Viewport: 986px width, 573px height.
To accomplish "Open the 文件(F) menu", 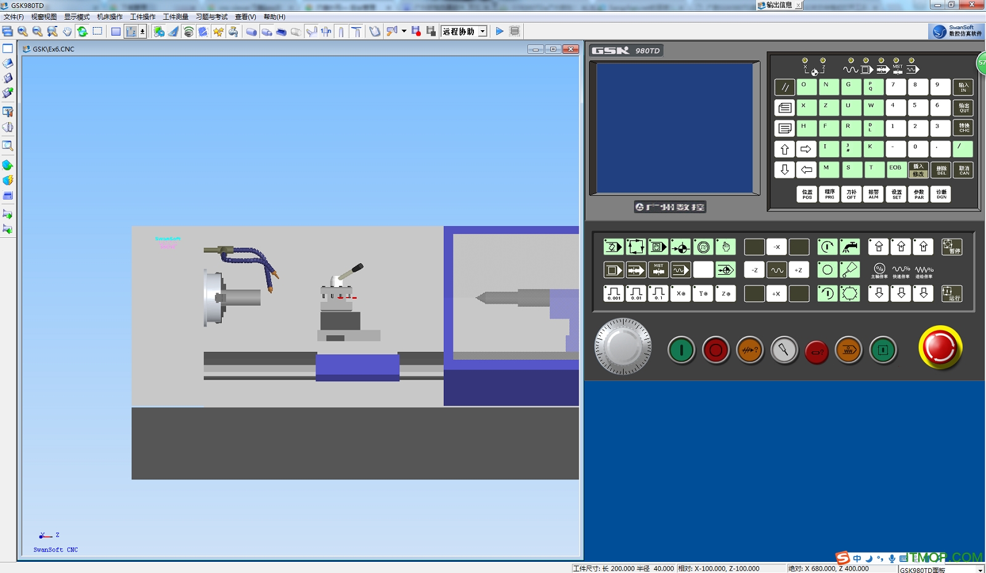I will point(14,17).
